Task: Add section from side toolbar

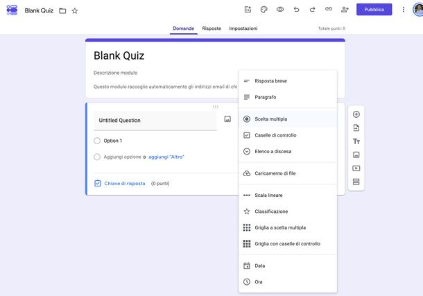Action: 356,182
